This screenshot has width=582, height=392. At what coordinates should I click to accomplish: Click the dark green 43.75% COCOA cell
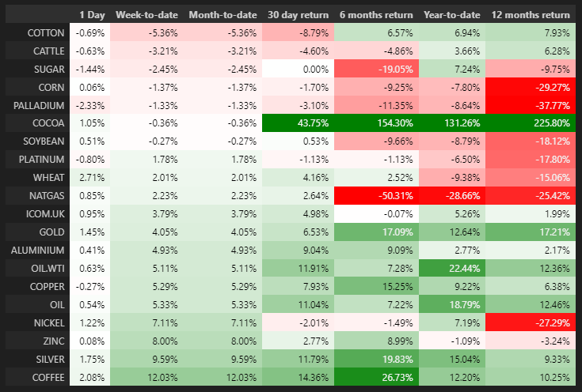point(296,123)
